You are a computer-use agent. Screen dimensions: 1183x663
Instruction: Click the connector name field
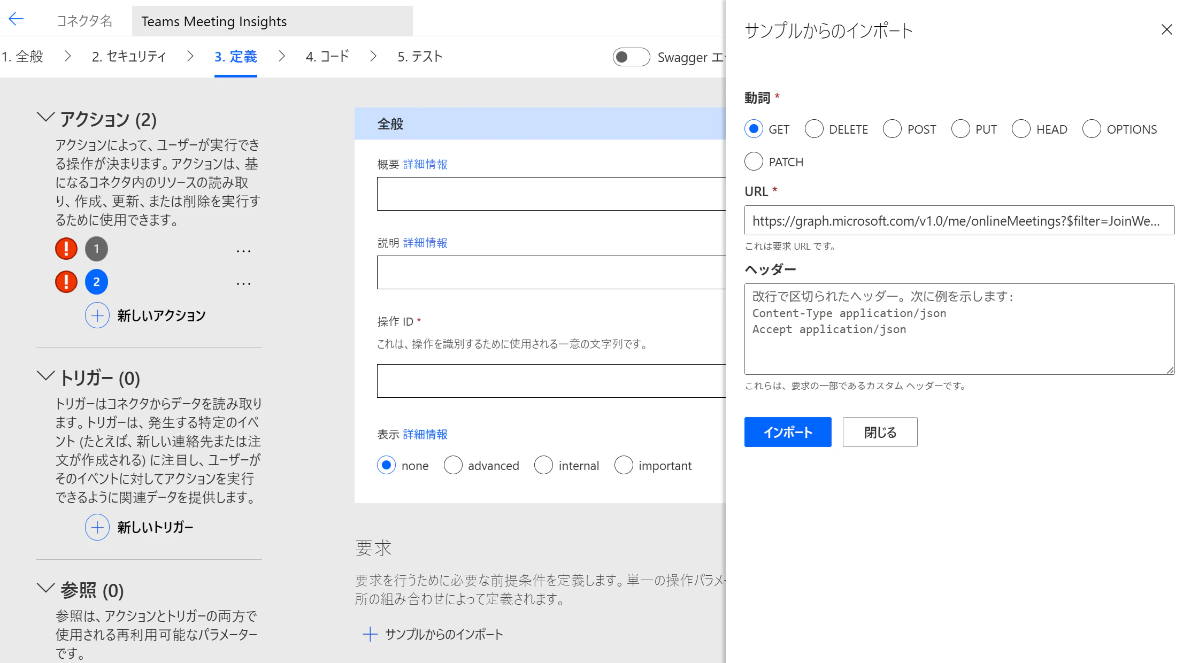point(272,21)
